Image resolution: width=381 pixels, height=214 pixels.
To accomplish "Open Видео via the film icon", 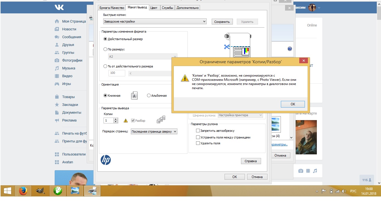I will click(57, 76).
